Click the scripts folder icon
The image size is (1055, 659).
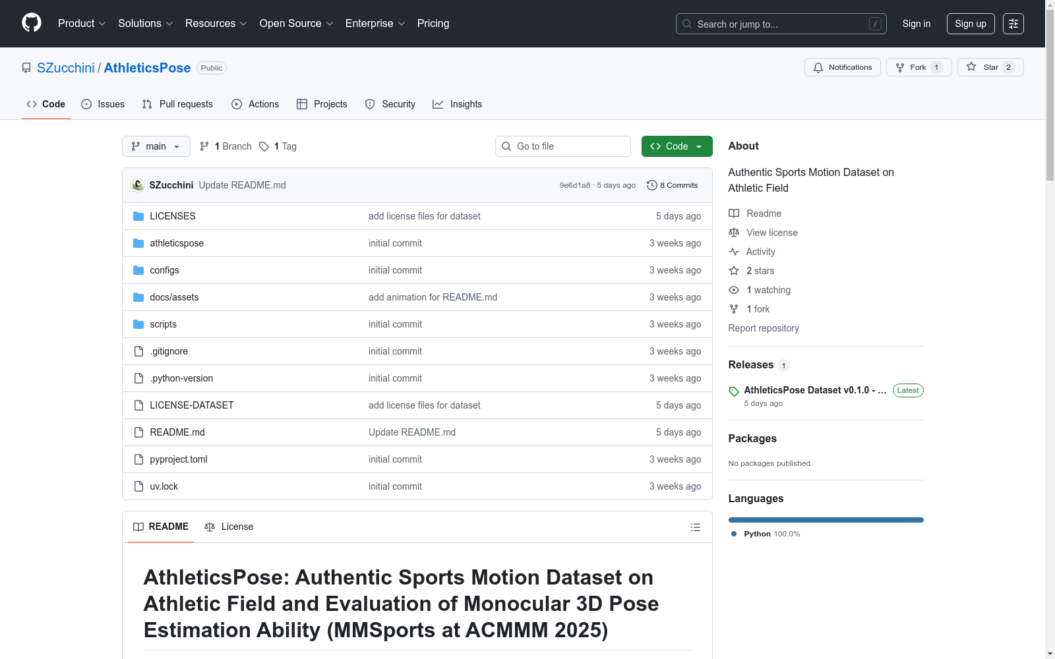pos(138,324)
